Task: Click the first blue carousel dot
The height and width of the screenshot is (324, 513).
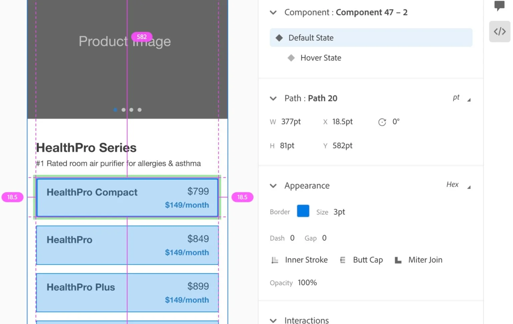Action: coord(115,110)
